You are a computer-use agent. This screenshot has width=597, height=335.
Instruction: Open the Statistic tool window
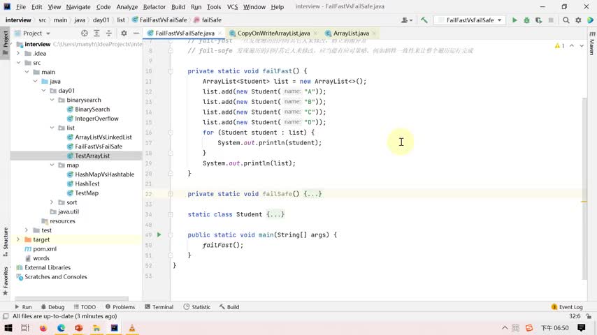coord(196,307)
